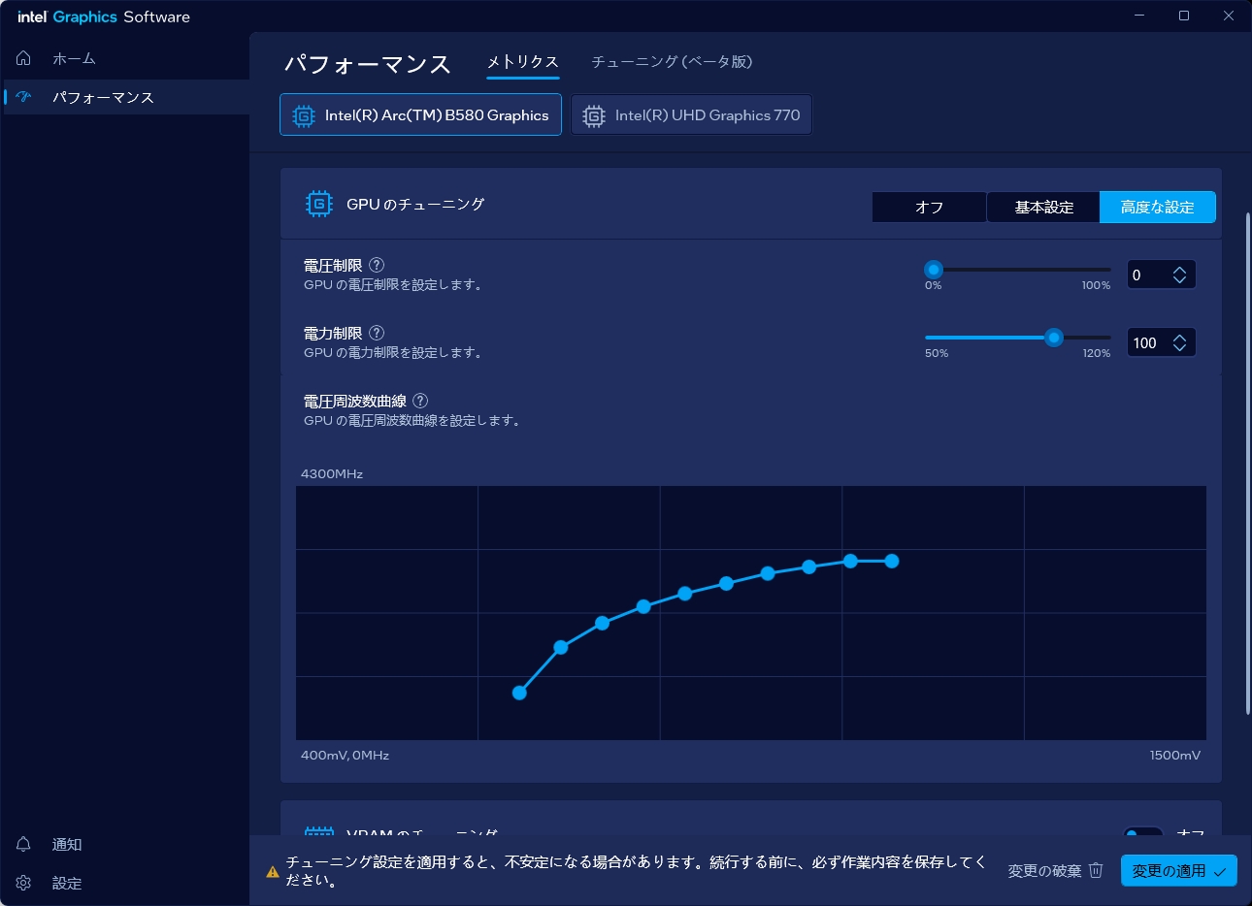Click the 電圧制限 slider handle
Screen dimensions: 1252x906
[x=934, y=270]
